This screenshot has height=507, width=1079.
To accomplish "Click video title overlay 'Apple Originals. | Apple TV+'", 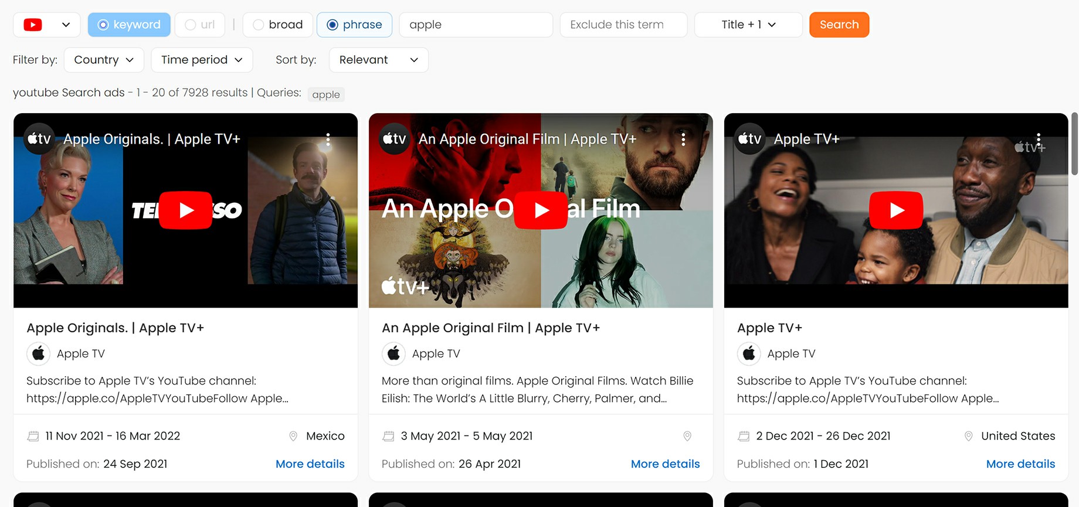I will [152, 139].
